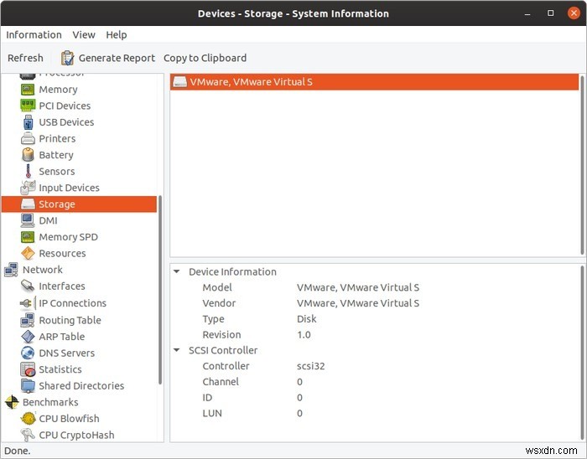This screenshot has height=459, width=587.
Task: Select CPU CryptoHash benchmark label
Action: [x=77, y=435]
